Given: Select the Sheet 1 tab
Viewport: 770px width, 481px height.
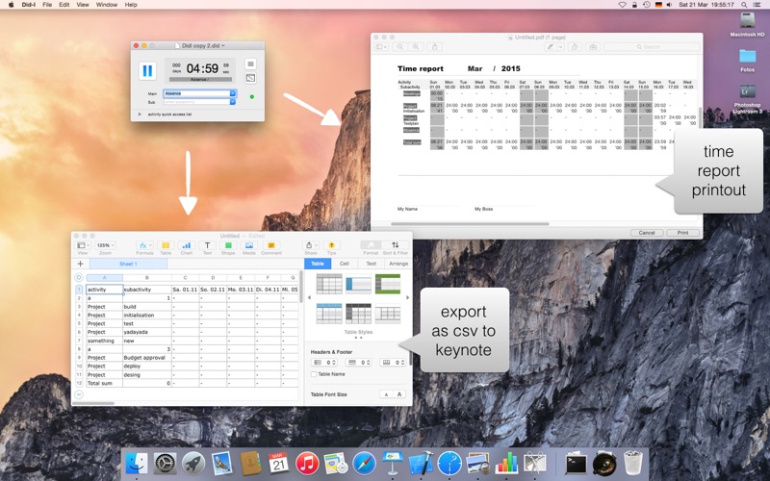Looking at the screenshot, I should pyautogui.click(x=128, y=264).
